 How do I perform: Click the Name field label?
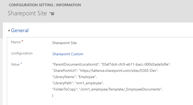(16, 42)
